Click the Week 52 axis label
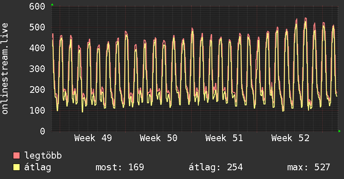The width and height of the screenshot is (344, 179). coord(290,138)
